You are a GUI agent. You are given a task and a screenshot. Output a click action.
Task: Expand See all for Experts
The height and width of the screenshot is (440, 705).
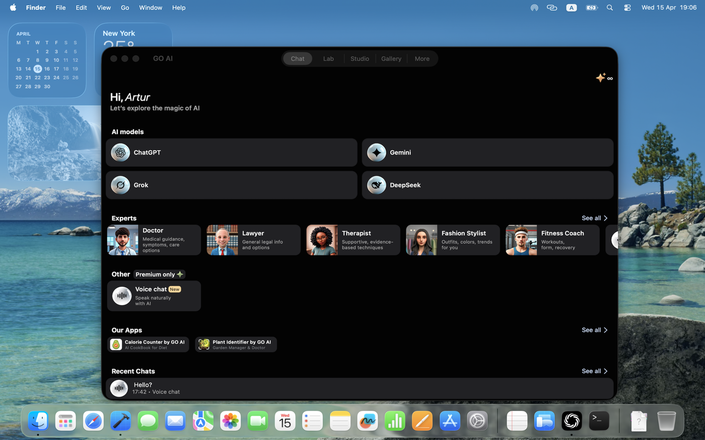tap(594, 218)
